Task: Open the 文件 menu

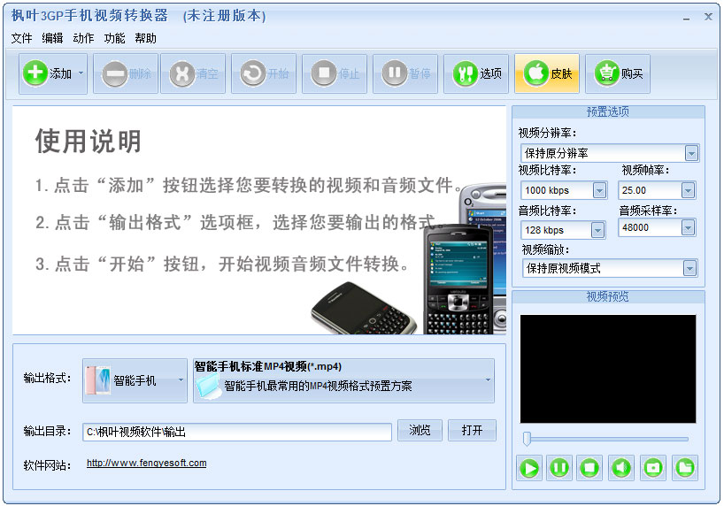Action: pyautogui.click(x=22, y=38)
